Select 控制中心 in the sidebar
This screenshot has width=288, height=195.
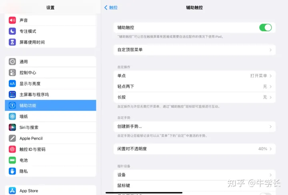tap(50, 73)
